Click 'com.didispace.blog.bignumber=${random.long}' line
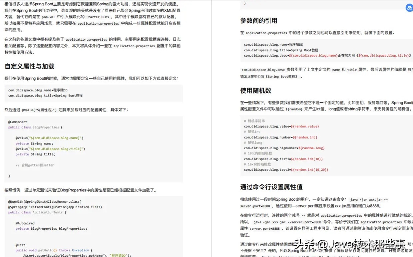The width and height of the screenshot is (413, 257). click(284, 148)
